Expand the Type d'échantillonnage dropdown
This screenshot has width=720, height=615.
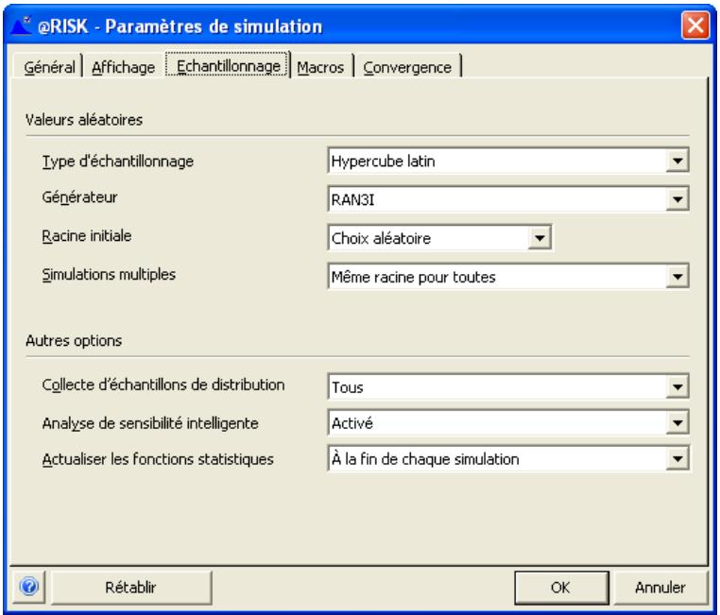tap(678, 162)
